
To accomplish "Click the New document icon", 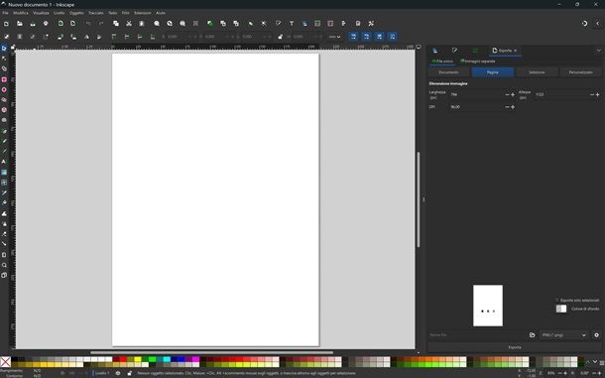I will tap(6, 24).
